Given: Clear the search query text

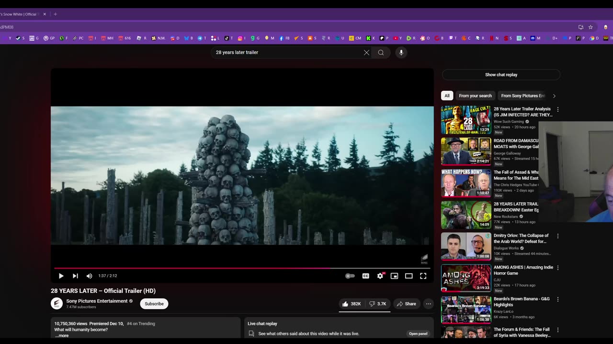Looking at the screenshot, I should tap(366, 53).
